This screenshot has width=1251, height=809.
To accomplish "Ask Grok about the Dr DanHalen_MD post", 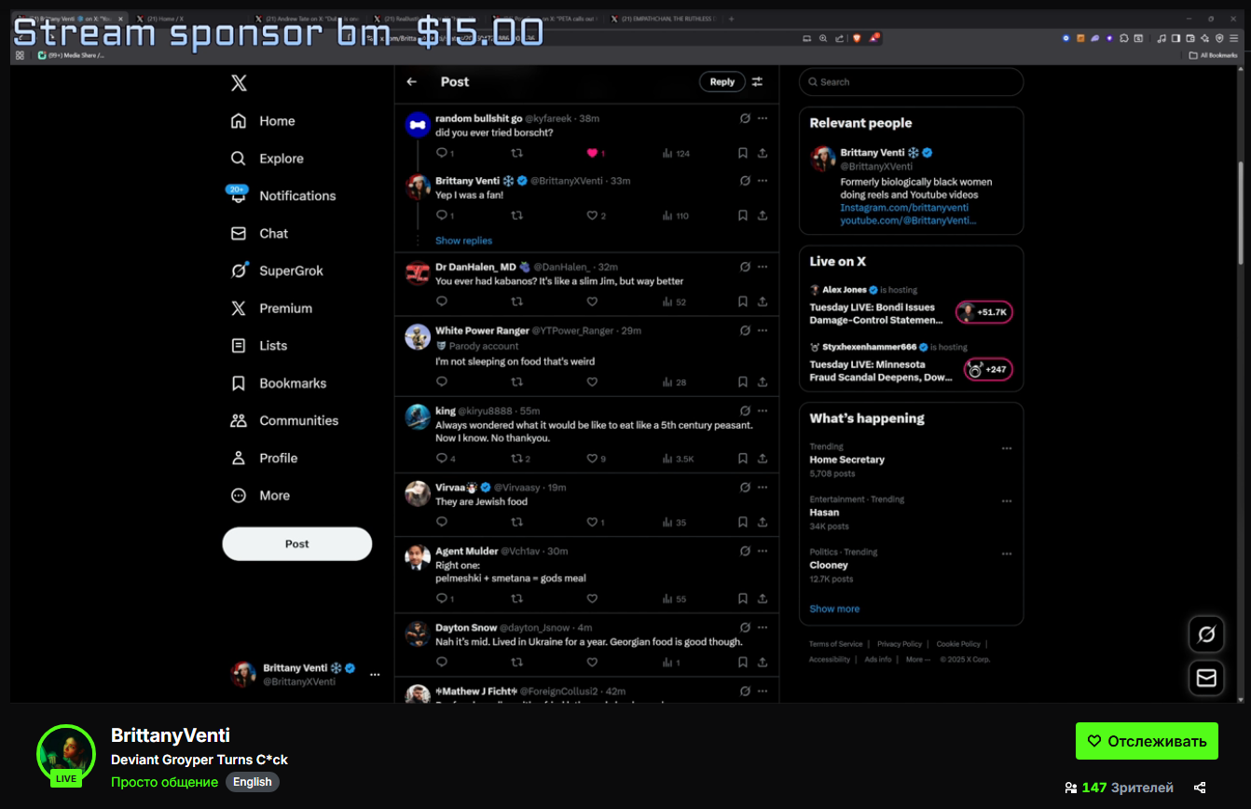I will click(745, 267).
